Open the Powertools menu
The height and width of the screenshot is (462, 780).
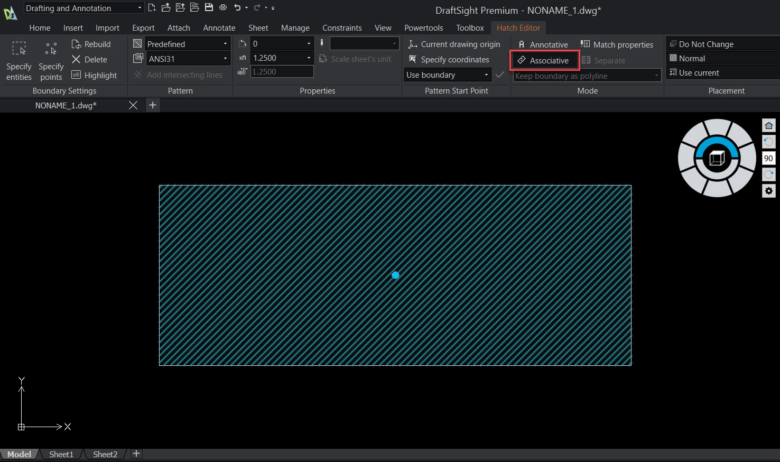point(423,27)
